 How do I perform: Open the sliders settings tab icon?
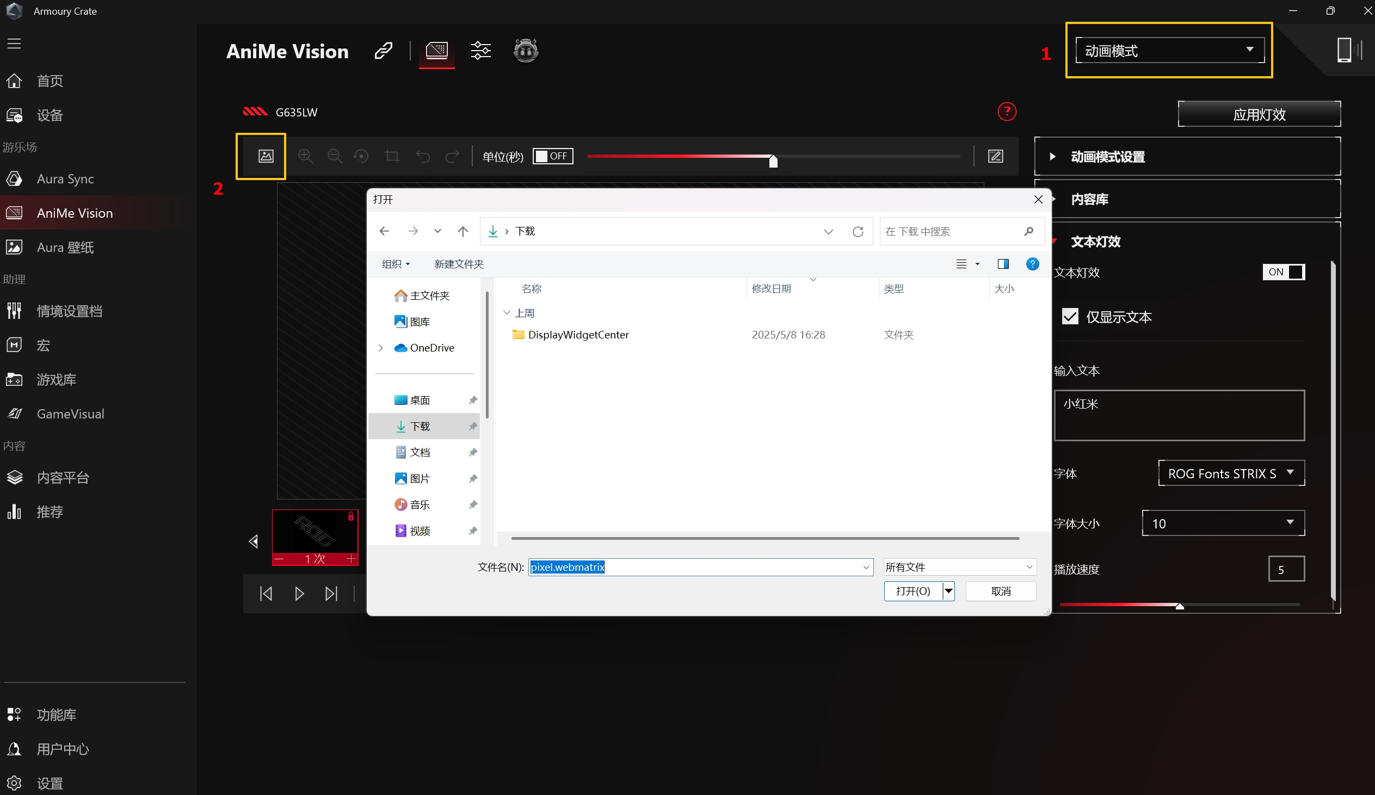(480, 51)
